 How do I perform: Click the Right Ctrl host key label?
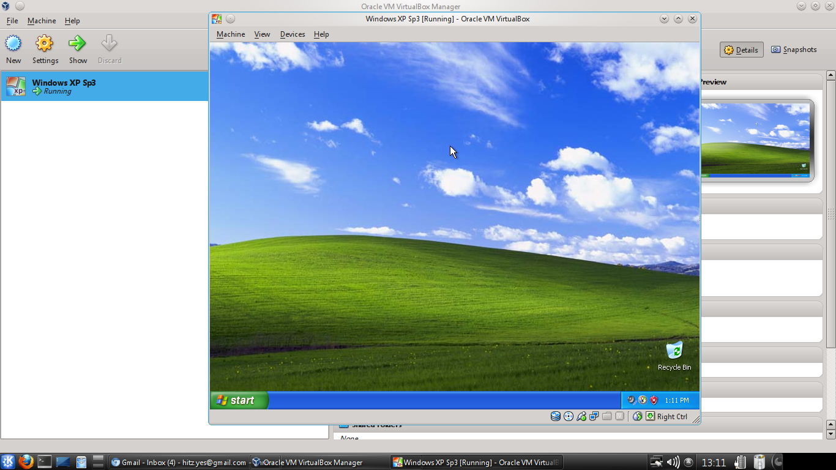click(x=672, y=417)
